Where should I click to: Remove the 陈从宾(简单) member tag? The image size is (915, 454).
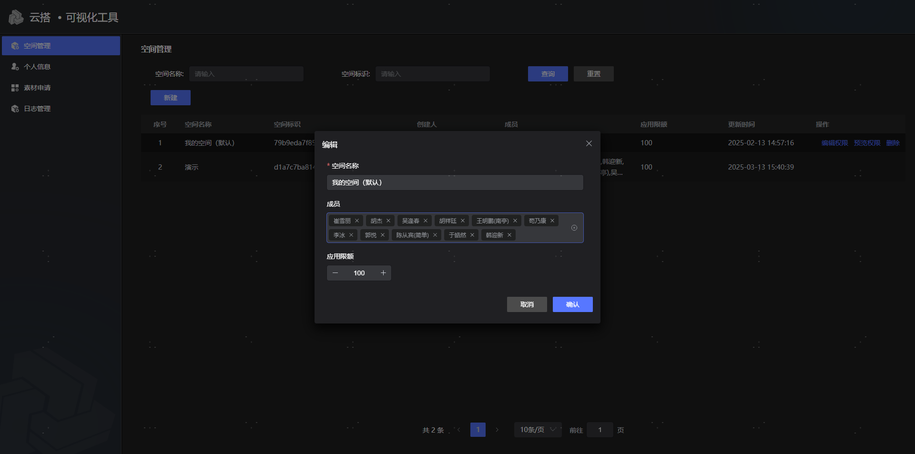coord(435,235)
